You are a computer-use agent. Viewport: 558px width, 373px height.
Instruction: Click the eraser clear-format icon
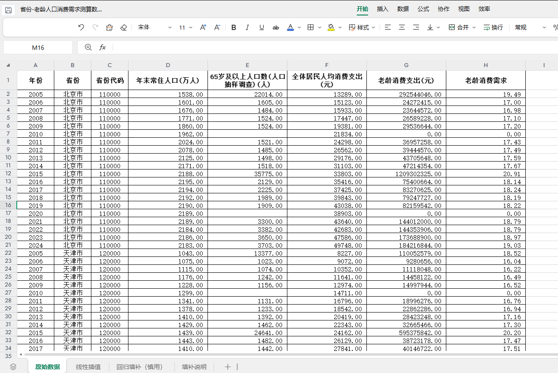pyautogui.click(x=124, y=27)
